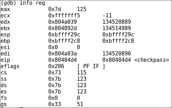This screenshot has width=172, height=108.
Task: Select the es hex value 0x7b
Action: (55, 91)
